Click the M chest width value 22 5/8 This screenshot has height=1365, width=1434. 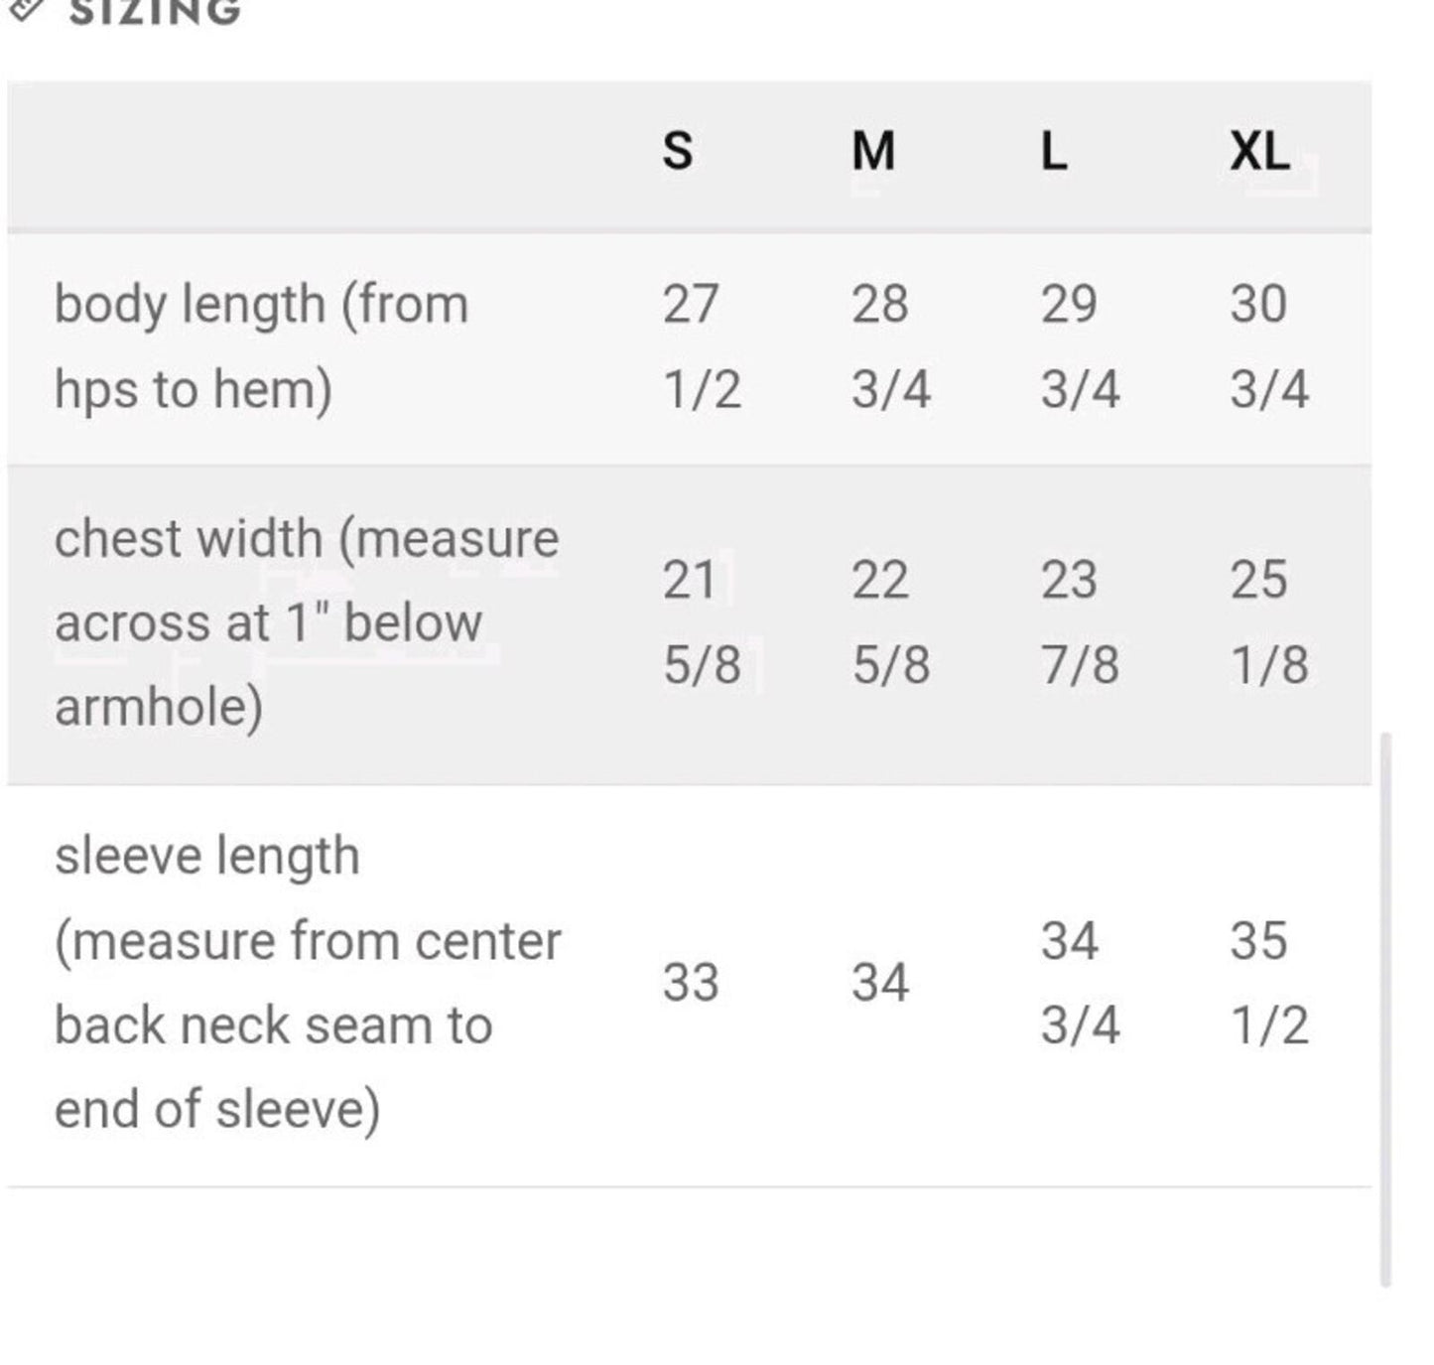(890, 622)
